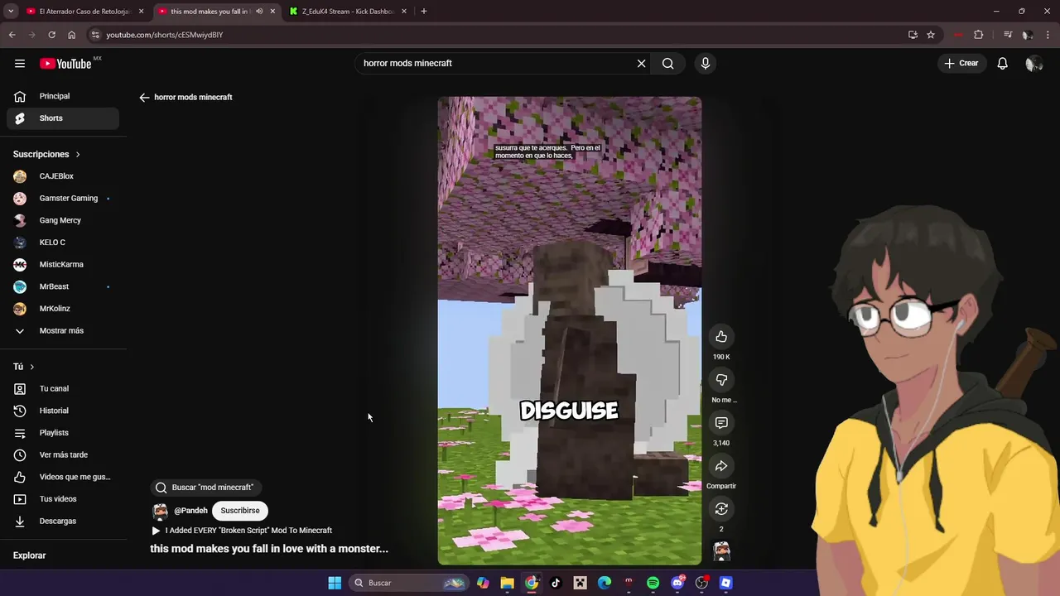
Task: Open the Gang Mercy subscription channel
Action: (62, 220)
